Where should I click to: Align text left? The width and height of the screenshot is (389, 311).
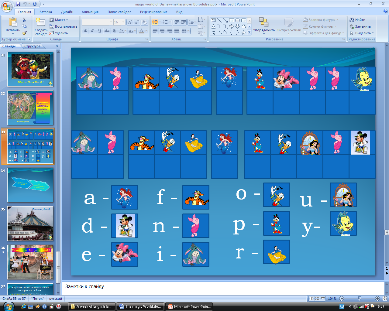(x=155, y=31)
